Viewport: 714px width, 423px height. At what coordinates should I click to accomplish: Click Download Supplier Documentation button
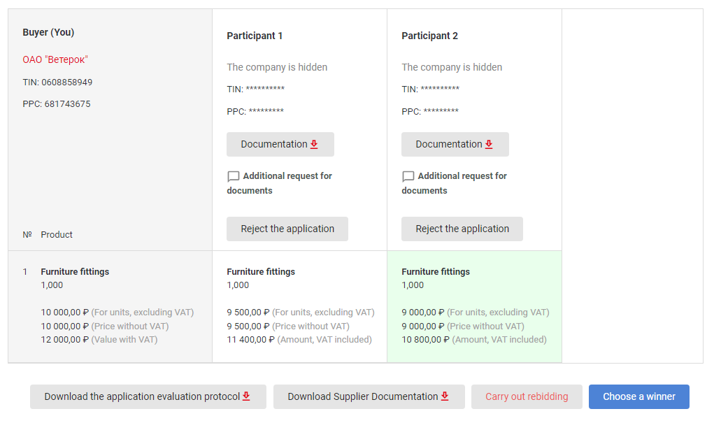click(x=369, y=396)
